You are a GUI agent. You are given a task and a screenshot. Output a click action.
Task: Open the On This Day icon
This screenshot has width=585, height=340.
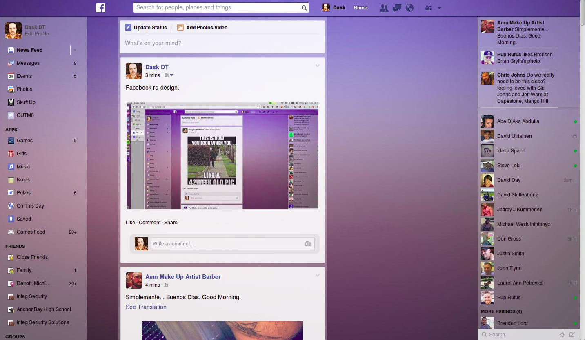click(x=11, y=206)
